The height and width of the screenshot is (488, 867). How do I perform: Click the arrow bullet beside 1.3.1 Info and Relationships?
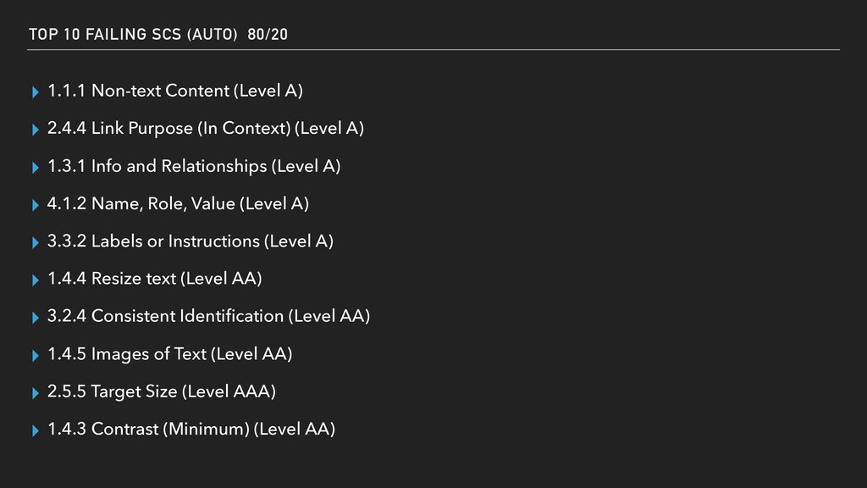[x=36, y=167]
